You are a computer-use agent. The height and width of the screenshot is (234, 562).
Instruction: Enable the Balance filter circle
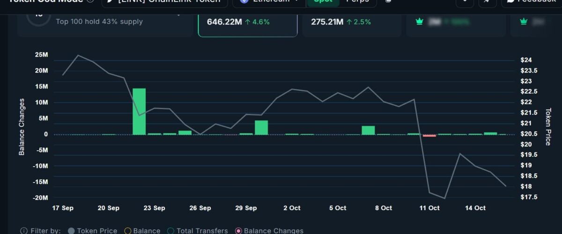click(127, 231)
